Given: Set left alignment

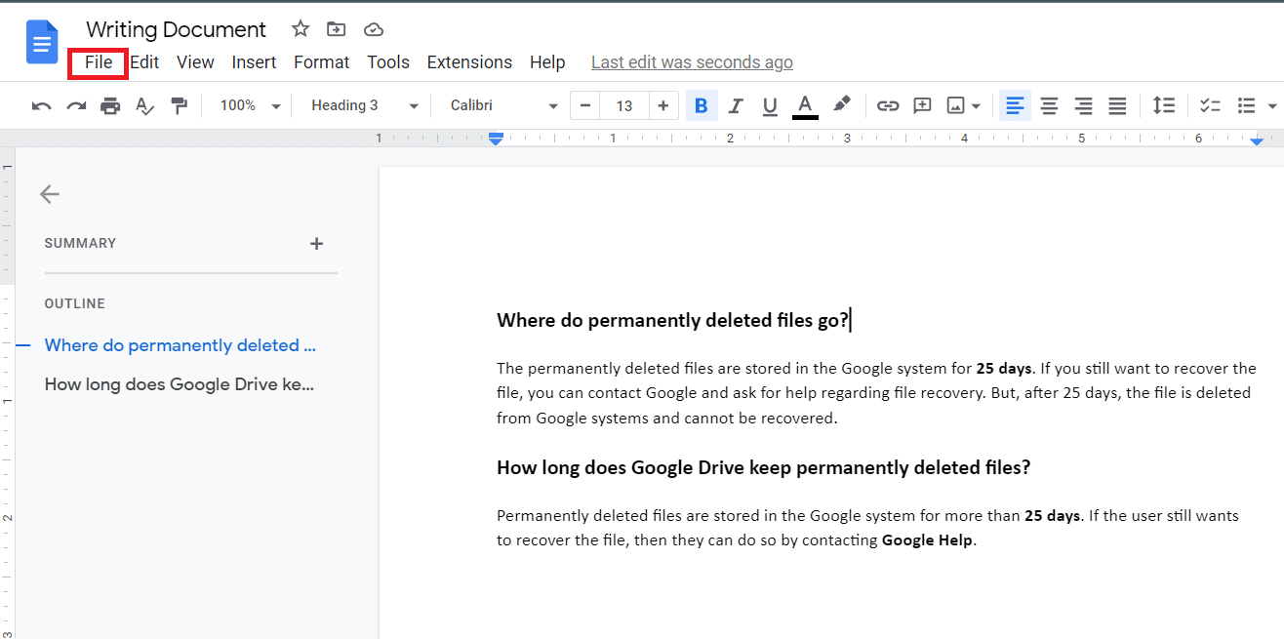Looking at the screenshot, I should pos(1015,105).
